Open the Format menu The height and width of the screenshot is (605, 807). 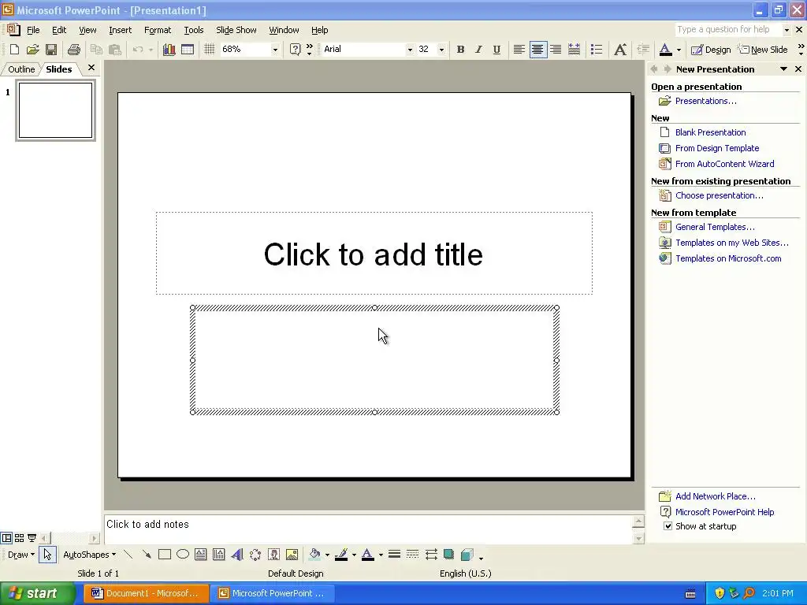[158, 30]
